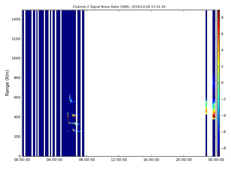Click the 12:00:00 x-axis tick label
Viewport: 231px width, 173px height.
click(119, 160)
